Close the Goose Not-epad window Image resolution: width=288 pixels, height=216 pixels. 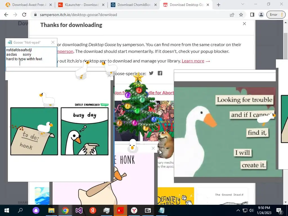click(53, 42)
